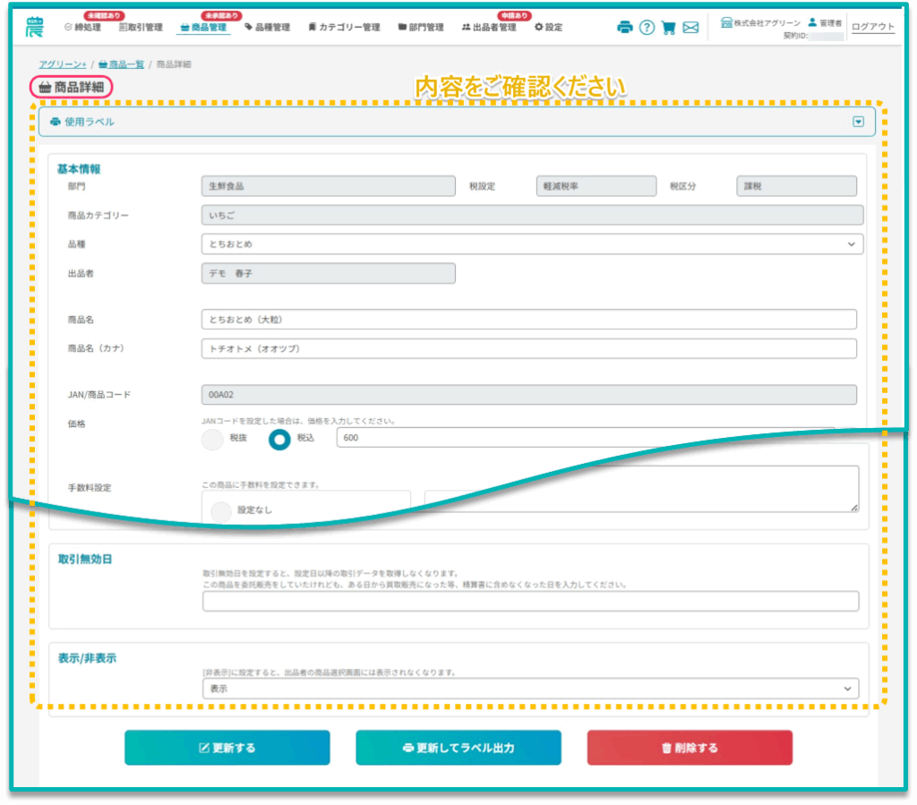Click the 株式会社アグリーン company icon
The height and width of the screenshot is (805, 917).
coord(726,22)
